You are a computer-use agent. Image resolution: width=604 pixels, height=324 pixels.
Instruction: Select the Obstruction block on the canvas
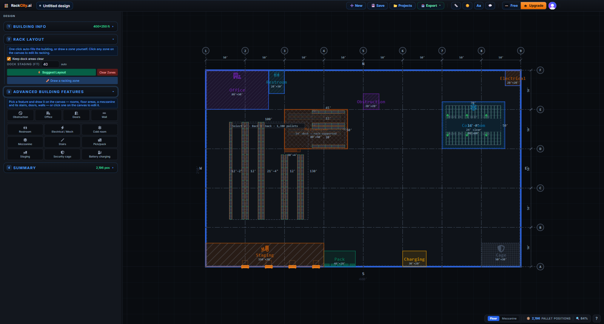pos(371,102)
